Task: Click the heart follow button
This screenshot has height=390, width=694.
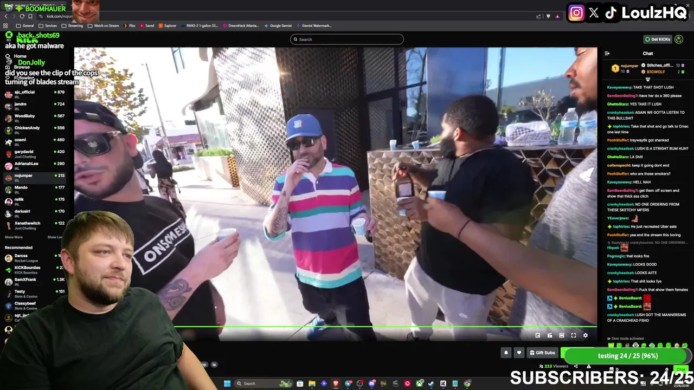Action: [x=519, y=353]
